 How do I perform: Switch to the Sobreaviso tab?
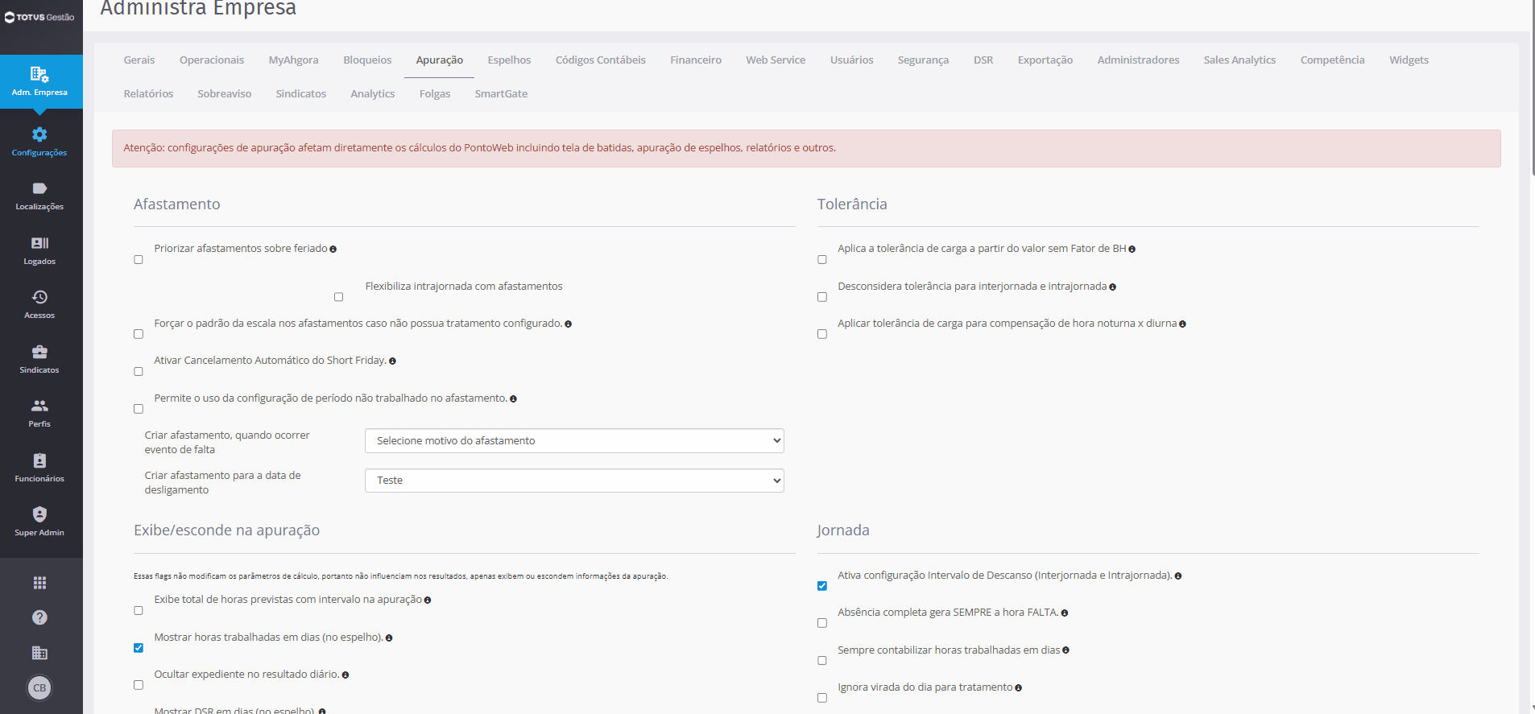click(224, 94)
